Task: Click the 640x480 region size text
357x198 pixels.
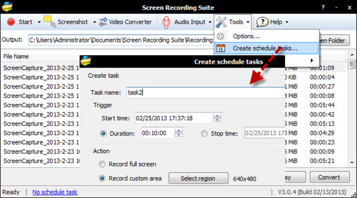Action: point(245,179)
